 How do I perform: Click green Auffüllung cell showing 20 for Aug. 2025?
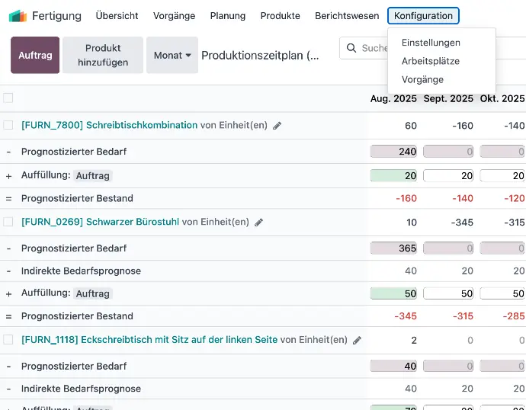click(393, 176)
